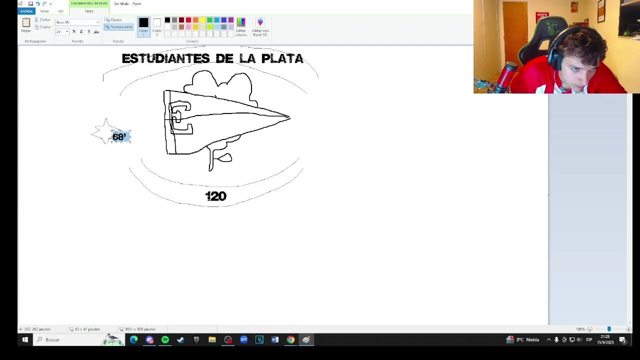Open Zoom from the taskbar
The width and height of the screenshot is (640, 360).
pos(243,339)
